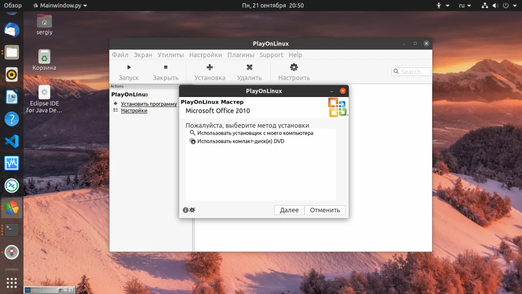Screen dimensions: 522x294
Task: Click the info icon in wizard footer
Action: point(186,210)
